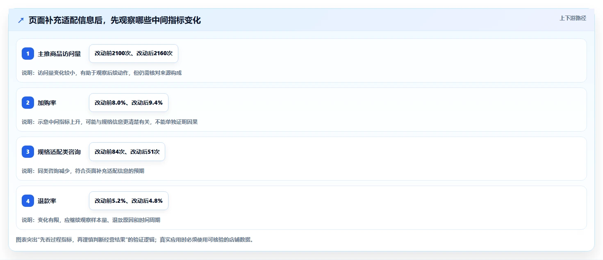
Task: Click the value box 改动前8.0%、改动后9.4%
Action: 129,103
